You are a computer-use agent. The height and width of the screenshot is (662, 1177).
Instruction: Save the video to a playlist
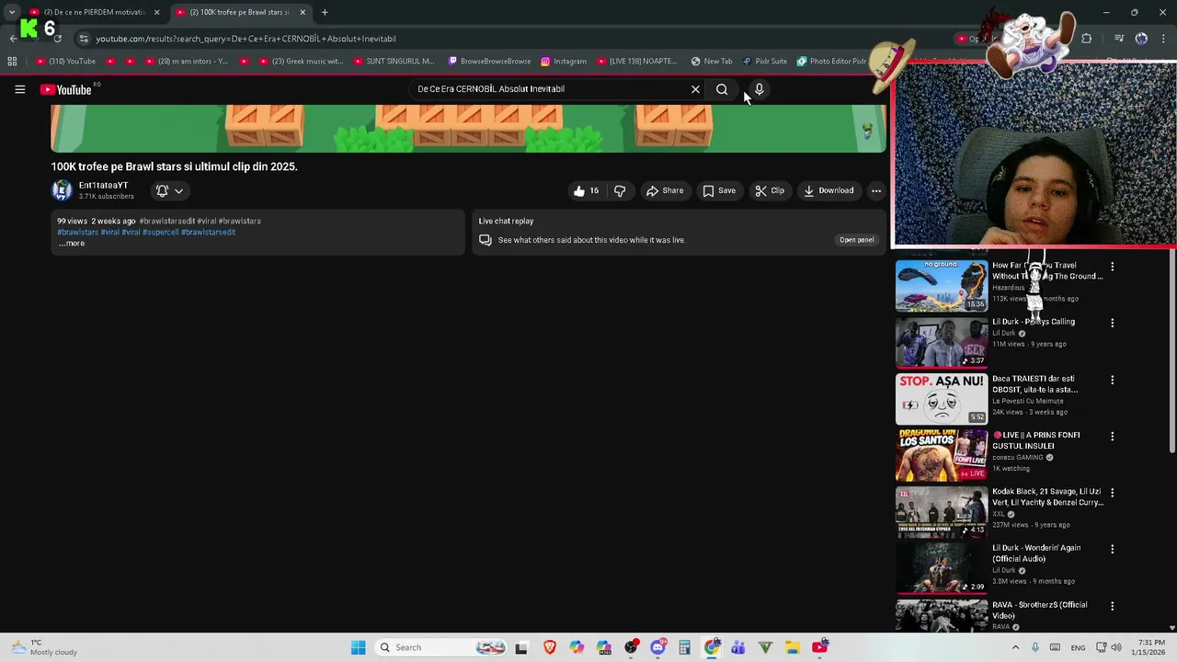point(719,190)
